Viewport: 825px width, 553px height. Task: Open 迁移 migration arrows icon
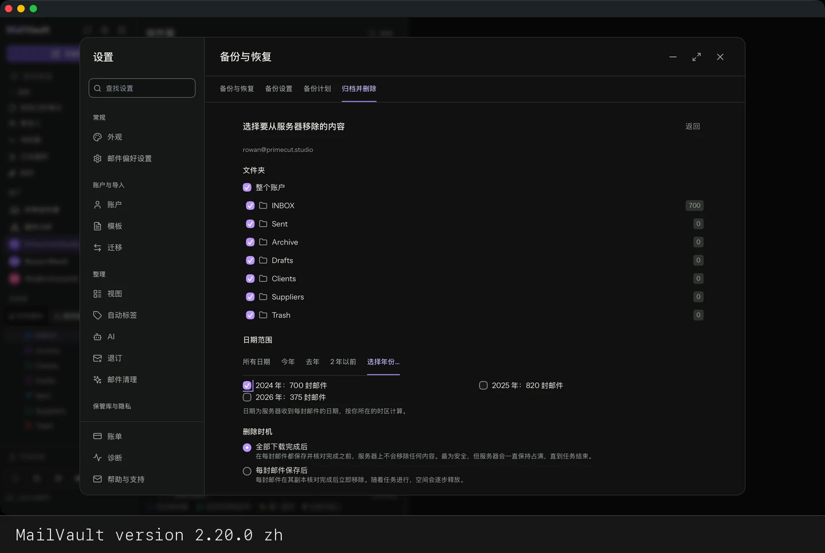click(97, 247)
